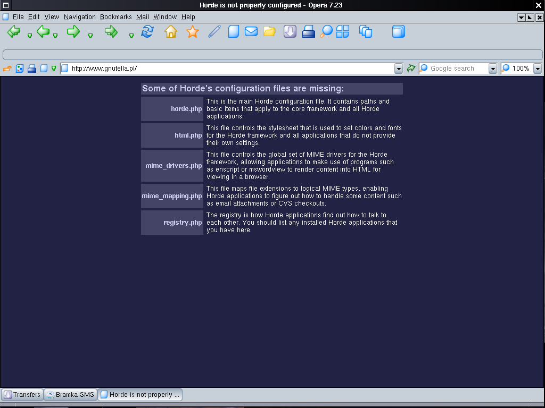The width and height of the screenshot is (545, 408).
Task: Switch to the Bramka SMS tab
Action: [x=71, y=395]
